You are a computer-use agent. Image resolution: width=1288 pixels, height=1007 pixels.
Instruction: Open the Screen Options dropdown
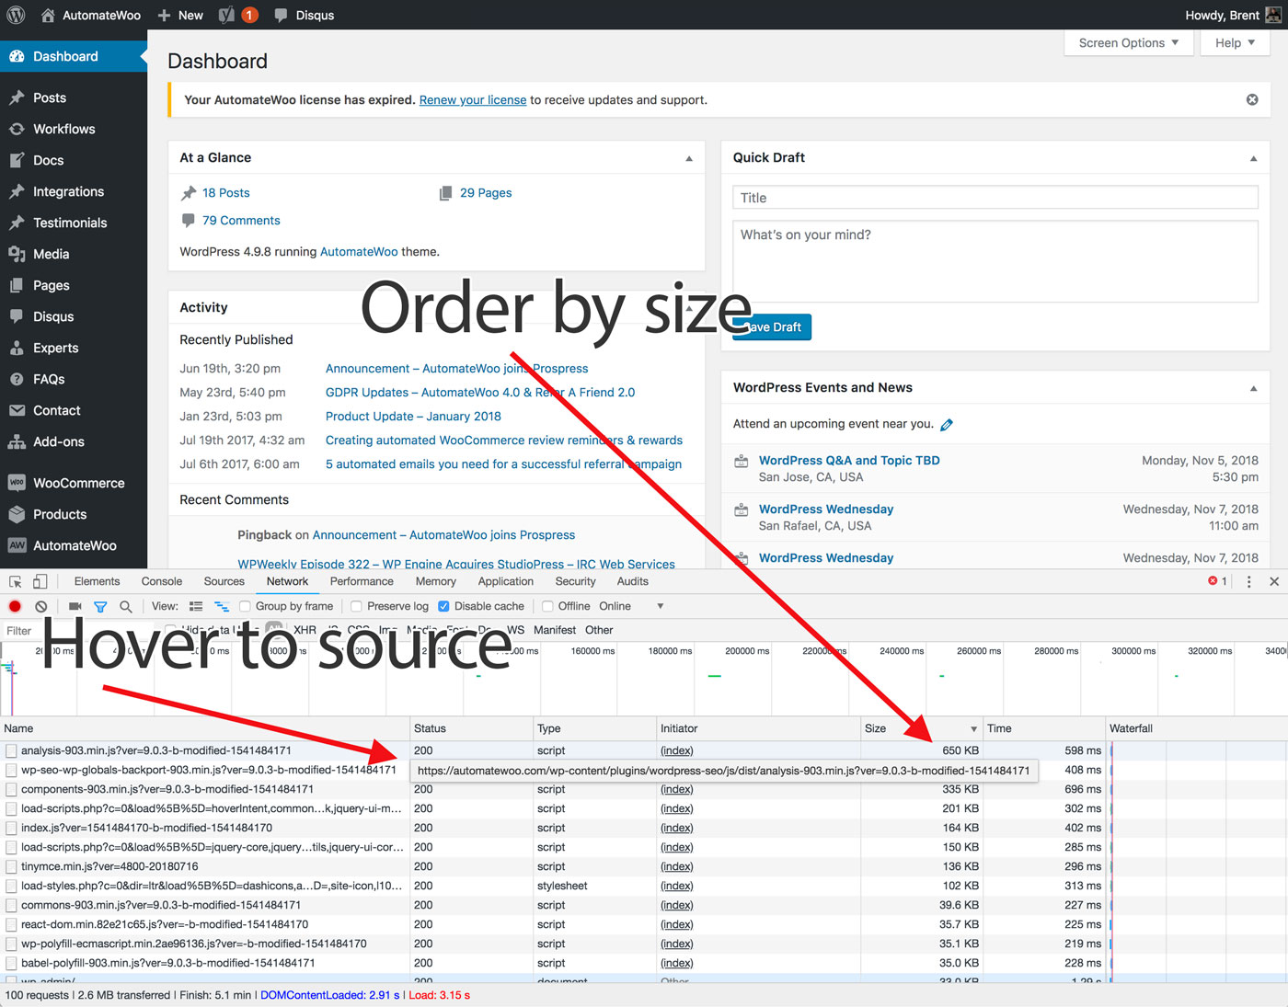pyautogui.click(x=1128, y=42)
